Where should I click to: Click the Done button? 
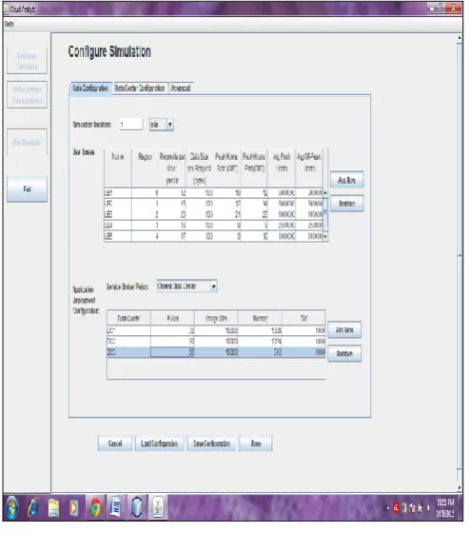[256, 444]
